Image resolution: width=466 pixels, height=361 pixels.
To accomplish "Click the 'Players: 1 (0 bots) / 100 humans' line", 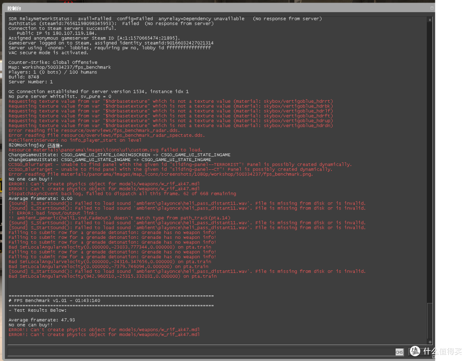I will click(x=53, y=72).
